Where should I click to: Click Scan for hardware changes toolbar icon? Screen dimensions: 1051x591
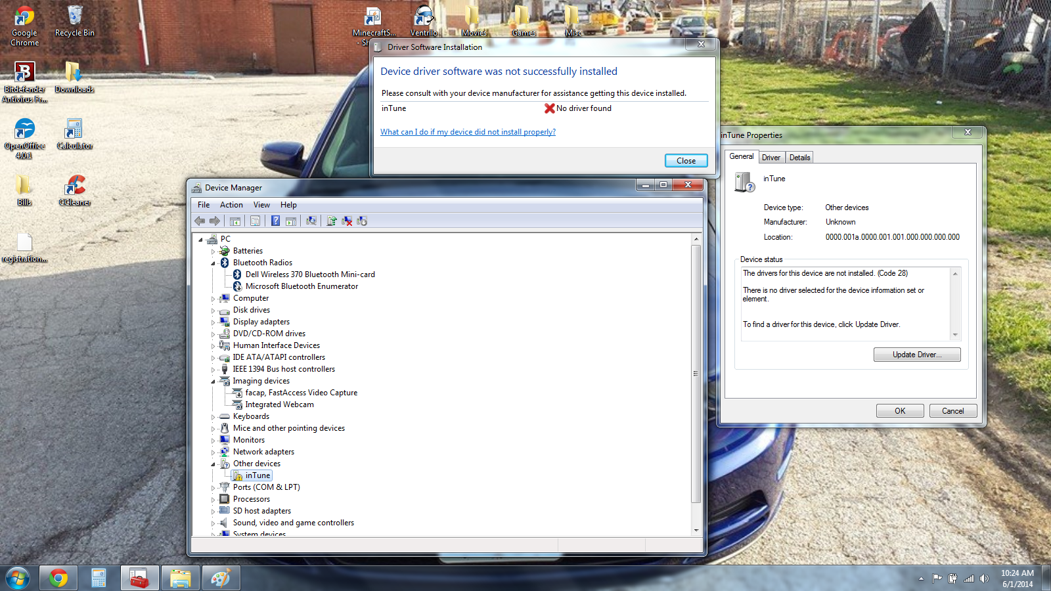pos(311,221)
